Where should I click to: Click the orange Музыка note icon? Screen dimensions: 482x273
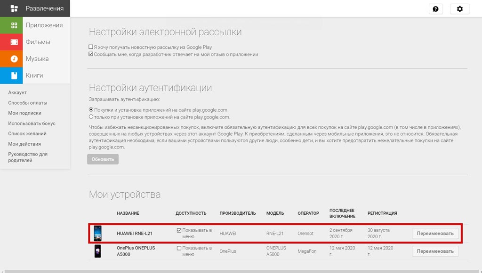[x=14, y=59]
